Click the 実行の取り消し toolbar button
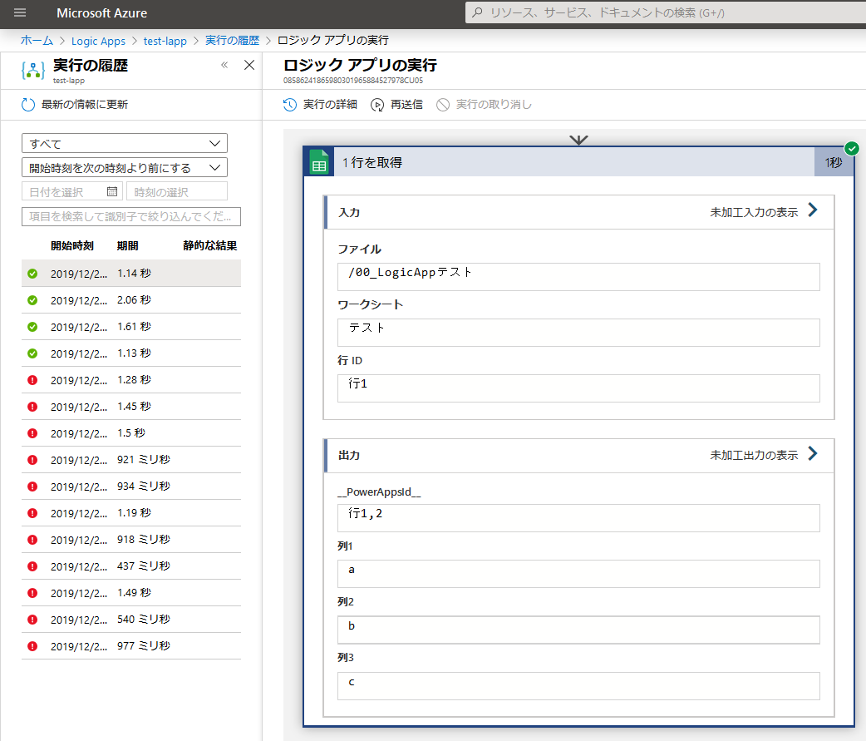The height and width of the screenshot is (741, 866). pos(484,105)
